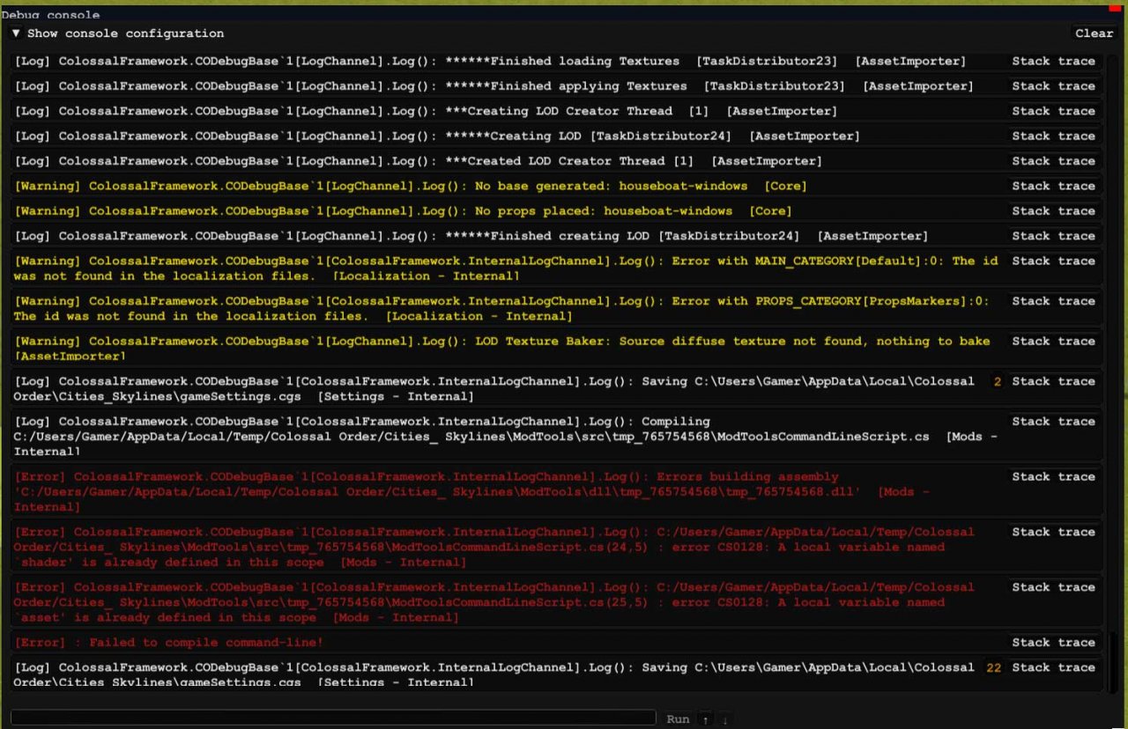Screen dimensions: 1128x729
Task: Clear the debug console
Action: pyautogui.click(x=1094, y=33)
